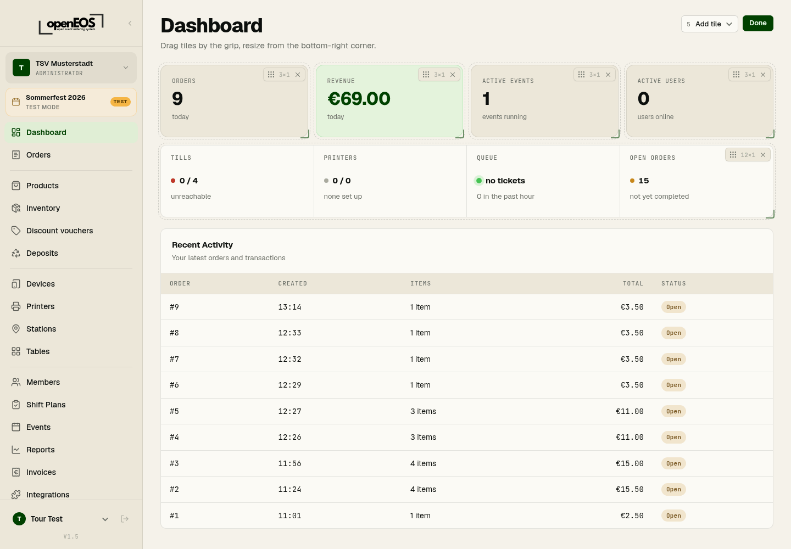Click the Open status badge for order #2

point(673,490)
